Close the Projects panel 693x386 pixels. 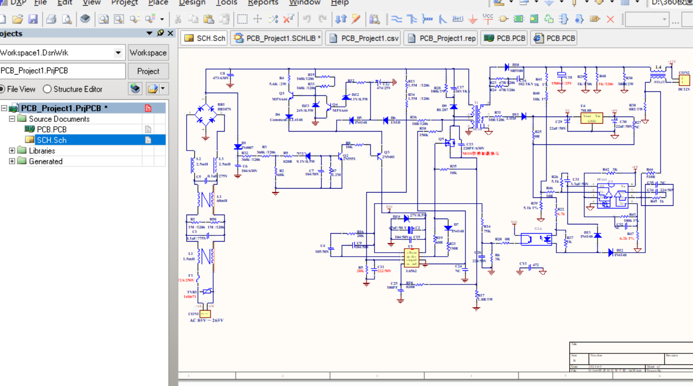coord(170,33)
